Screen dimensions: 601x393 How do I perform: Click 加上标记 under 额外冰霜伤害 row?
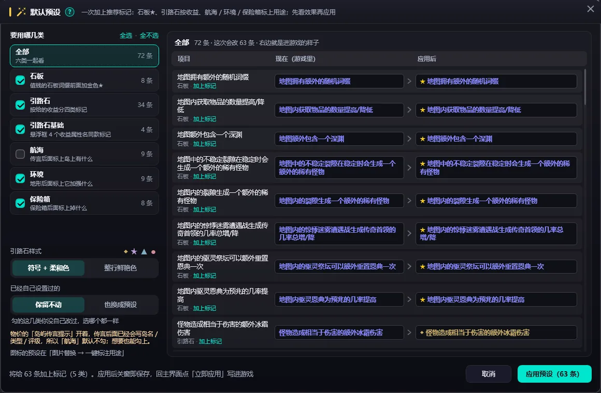point(210,341)
